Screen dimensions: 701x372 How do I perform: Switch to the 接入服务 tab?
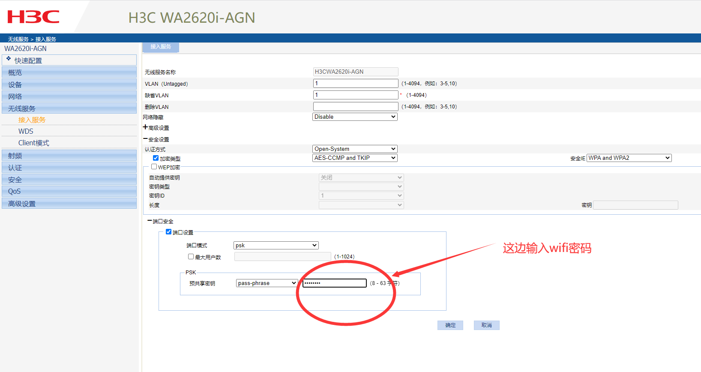[161, 47]
